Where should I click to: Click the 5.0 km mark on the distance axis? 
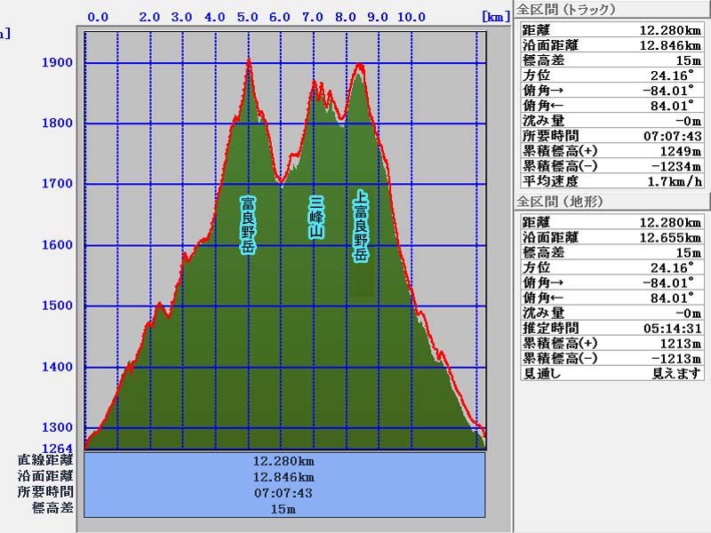point(248,17)
